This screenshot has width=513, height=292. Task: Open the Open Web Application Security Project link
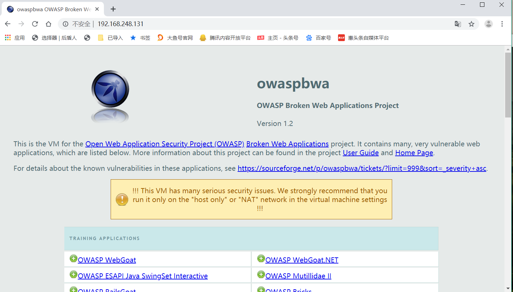point(165,144)
